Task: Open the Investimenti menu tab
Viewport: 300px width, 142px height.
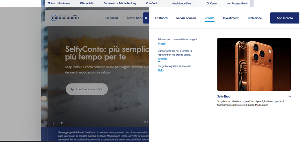Action: [x=231, y=18]
